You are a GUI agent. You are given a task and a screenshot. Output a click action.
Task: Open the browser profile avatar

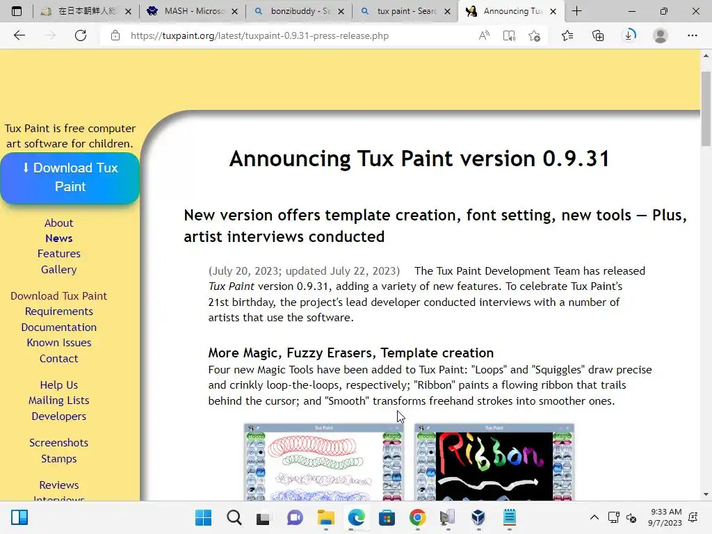661,35
